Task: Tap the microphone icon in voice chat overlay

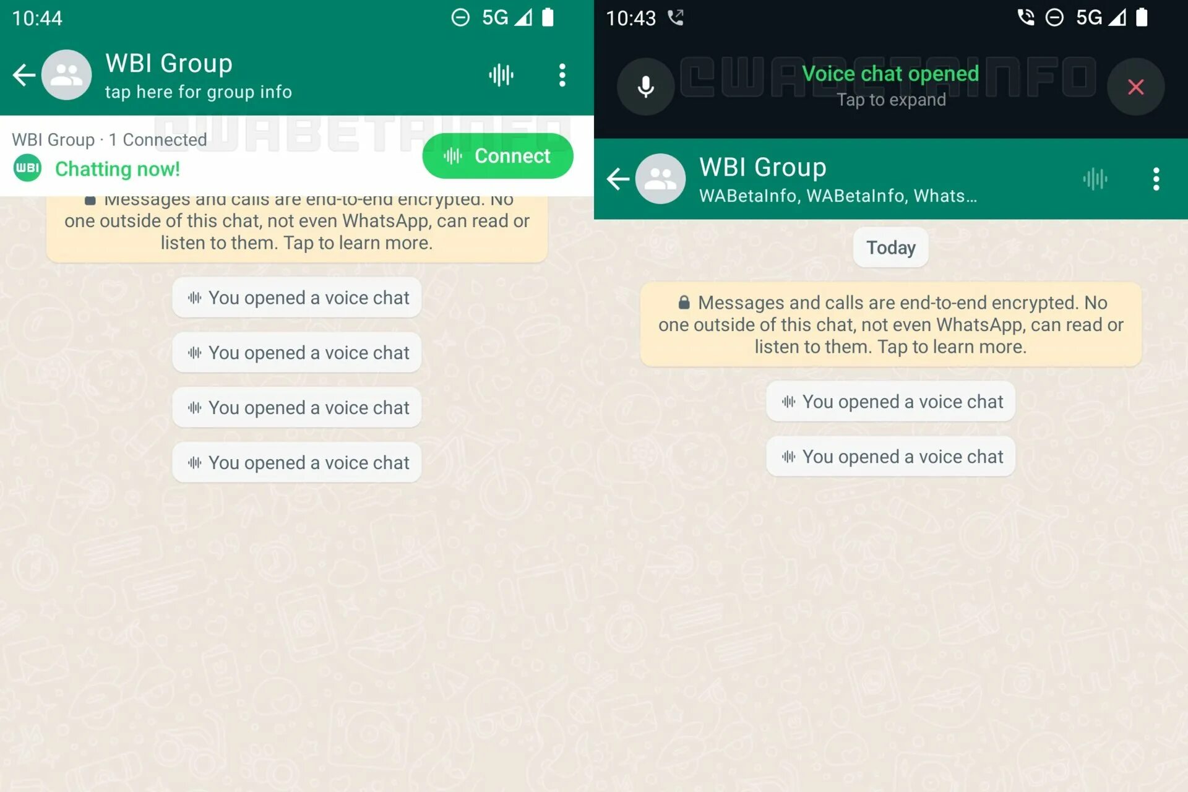Action: (x=644, y=86)
